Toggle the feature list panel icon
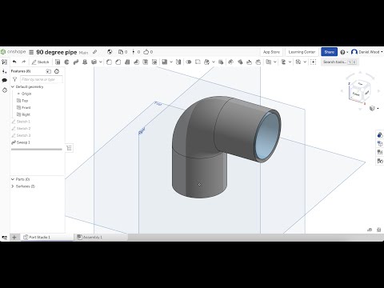The height and width of the screenshot is (288, 384). [4, 62]
